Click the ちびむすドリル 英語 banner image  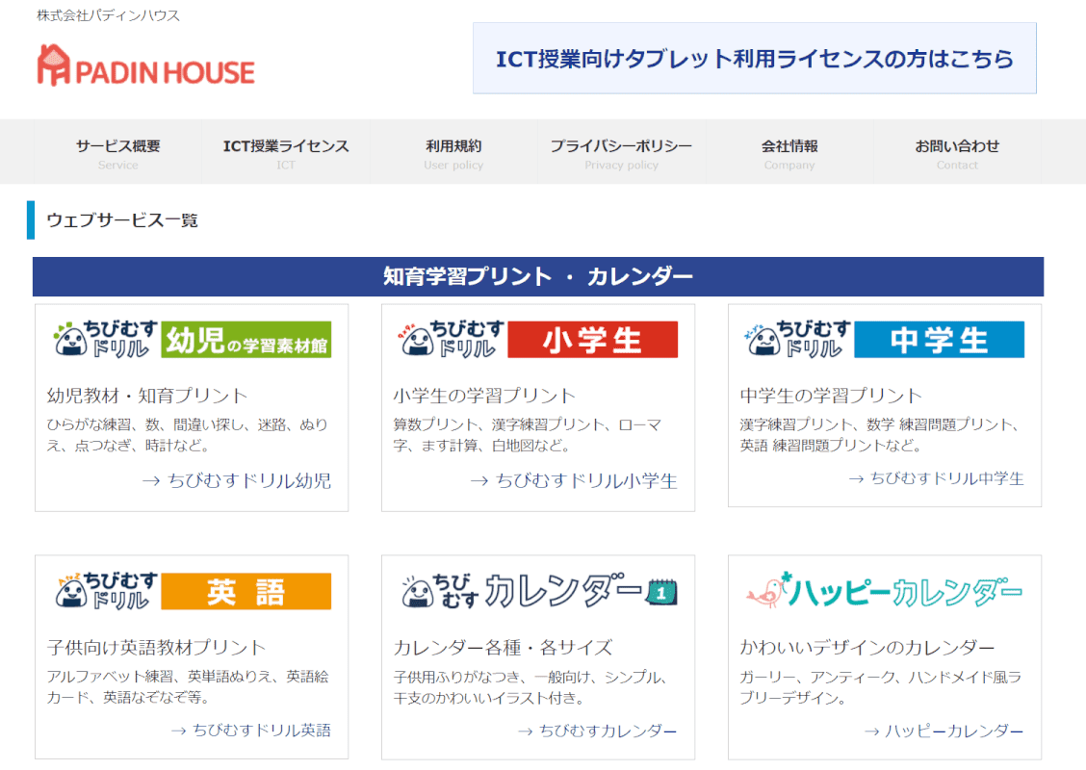(192, 591)
